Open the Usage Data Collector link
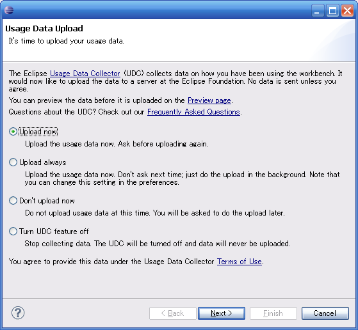358x330 pixels. (85, 74)
